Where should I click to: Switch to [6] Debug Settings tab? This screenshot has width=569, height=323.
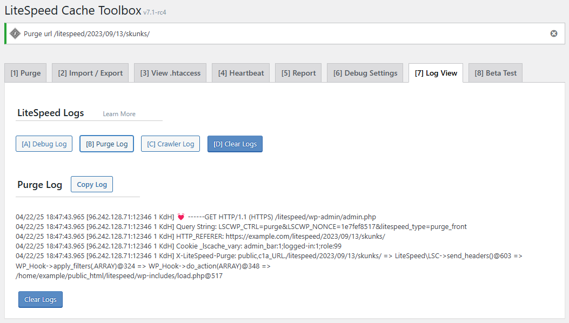365,73
